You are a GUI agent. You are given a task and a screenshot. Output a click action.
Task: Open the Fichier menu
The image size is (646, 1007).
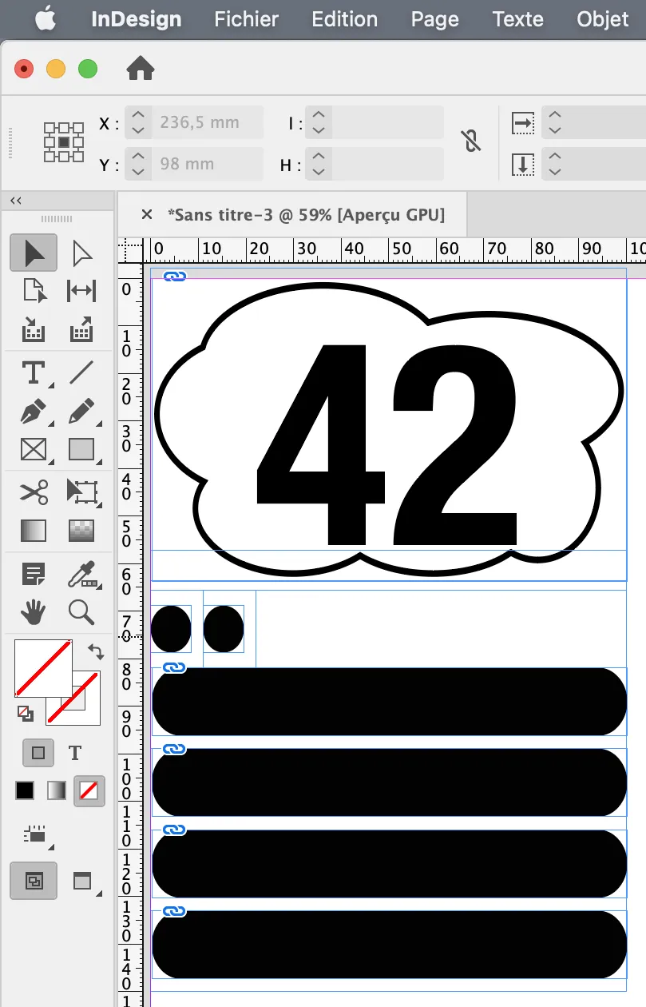(246, 19)
